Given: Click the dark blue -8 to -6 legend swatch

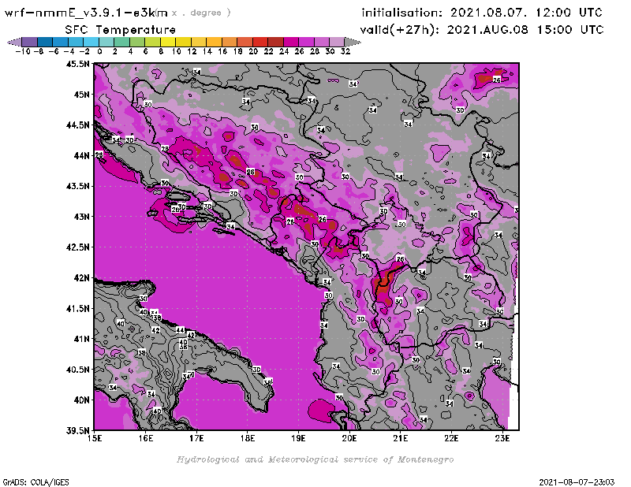Looking at the screenshot, I should (x=45, y=42).
